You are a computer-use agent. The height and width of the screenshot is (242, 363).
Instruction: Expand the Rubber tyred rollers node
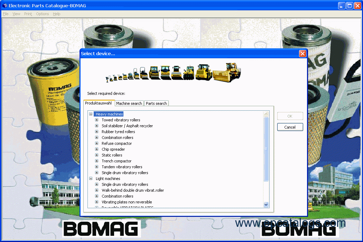point(97,132)
